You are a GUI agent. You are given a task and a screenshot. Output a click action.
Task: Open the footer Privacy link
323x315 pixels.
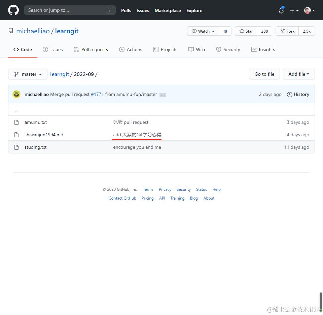(165, 189)
